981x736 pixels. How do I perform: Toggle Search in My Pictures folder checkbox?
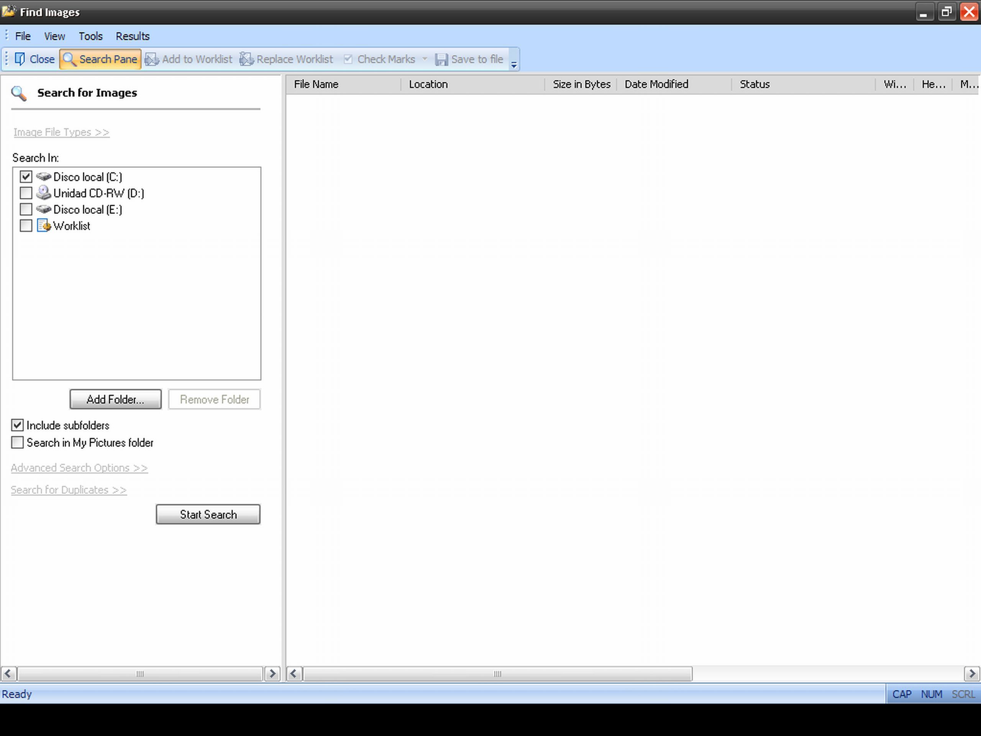[x=17, y=442]
